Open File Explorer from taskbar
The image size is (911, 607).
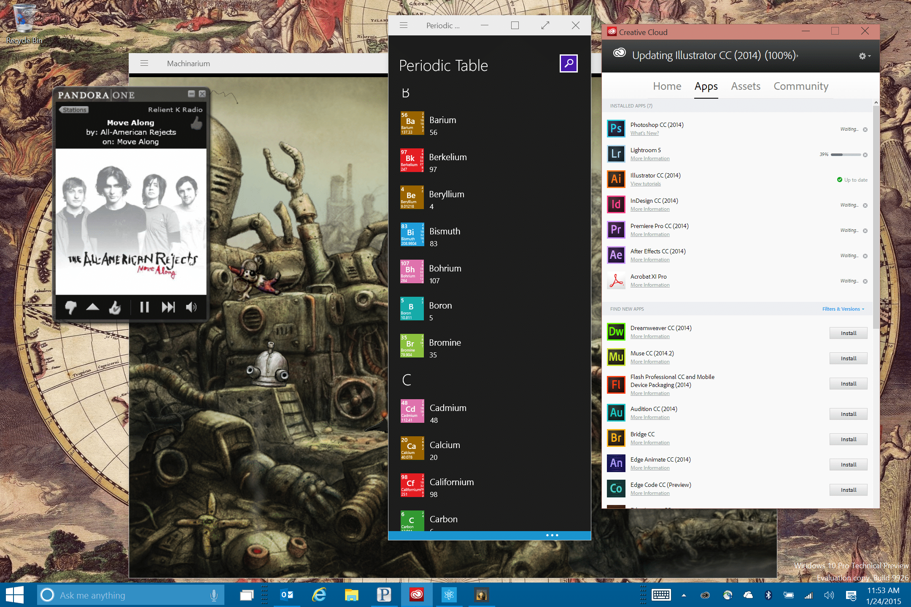pos(351,595)
